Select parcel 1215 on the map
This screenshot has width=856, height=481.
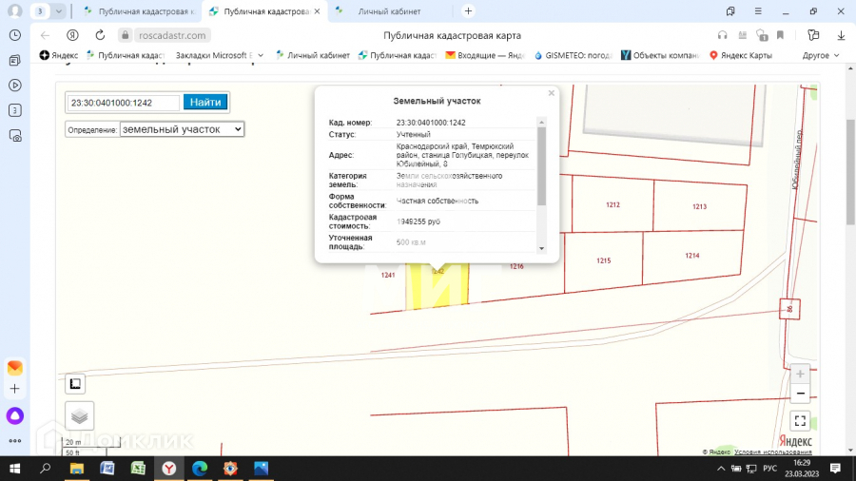click(603, 260)
